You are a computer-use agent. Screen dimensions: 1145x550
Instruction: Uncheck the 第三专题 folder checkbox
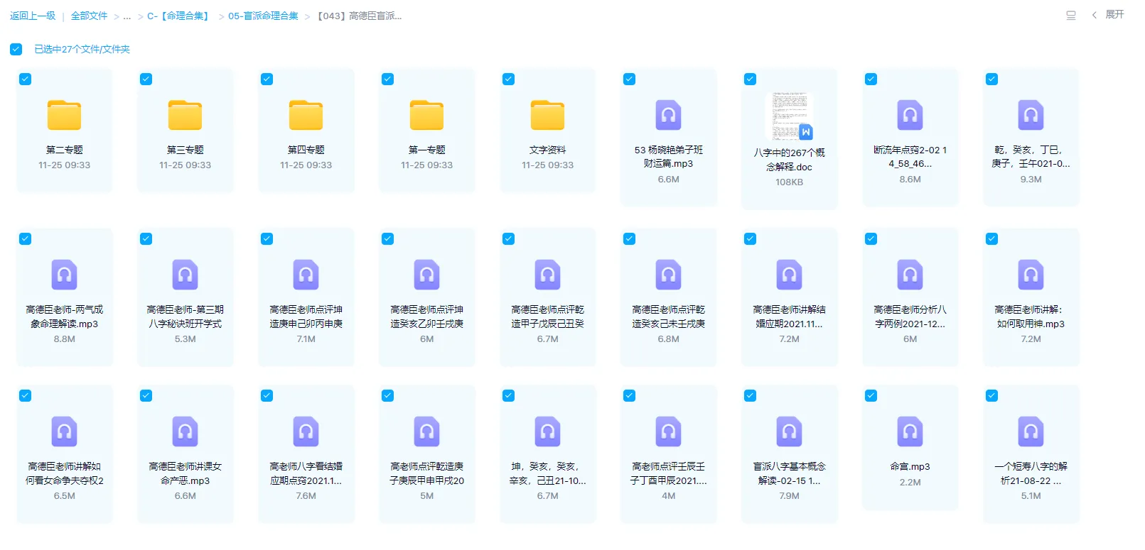[146, 79]
